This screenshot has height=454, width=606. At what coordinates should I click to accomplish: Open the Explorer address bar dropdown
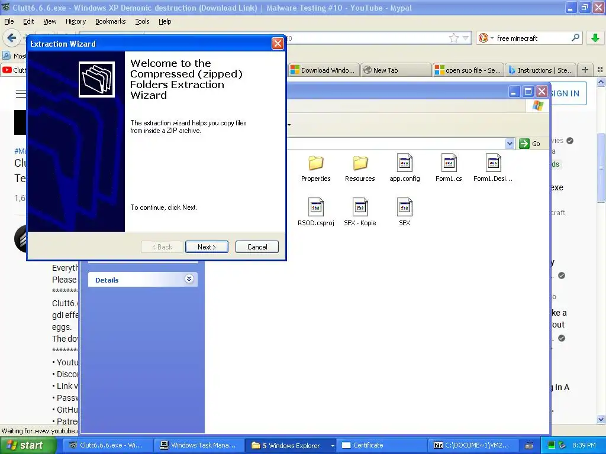pos(510,144)
